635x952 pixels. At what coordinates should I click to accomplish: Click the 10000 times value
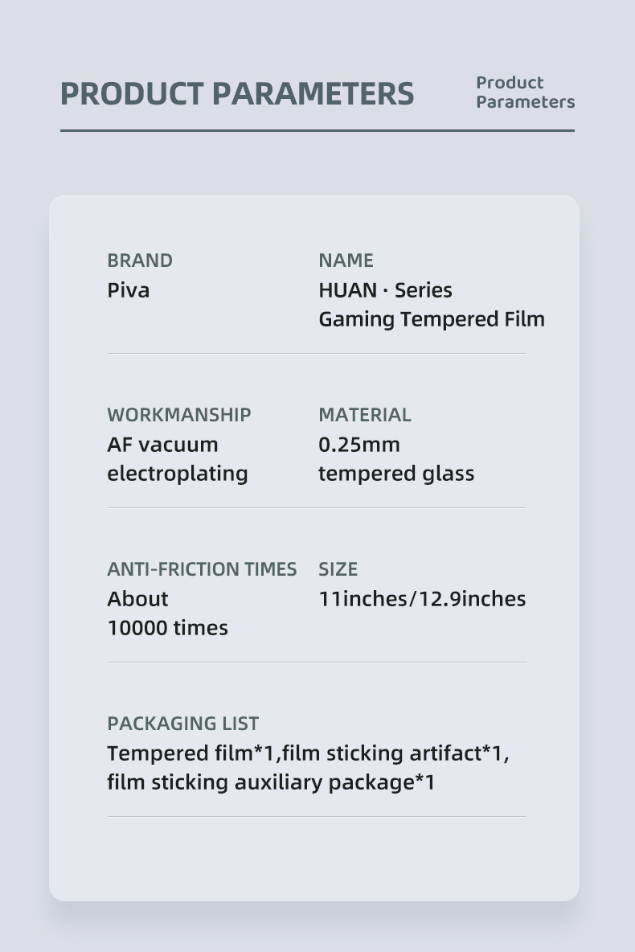click(x=167, y=628)
